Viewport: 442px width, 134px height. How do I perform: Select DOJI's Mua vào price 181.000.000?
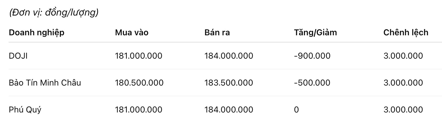(138, 56)
